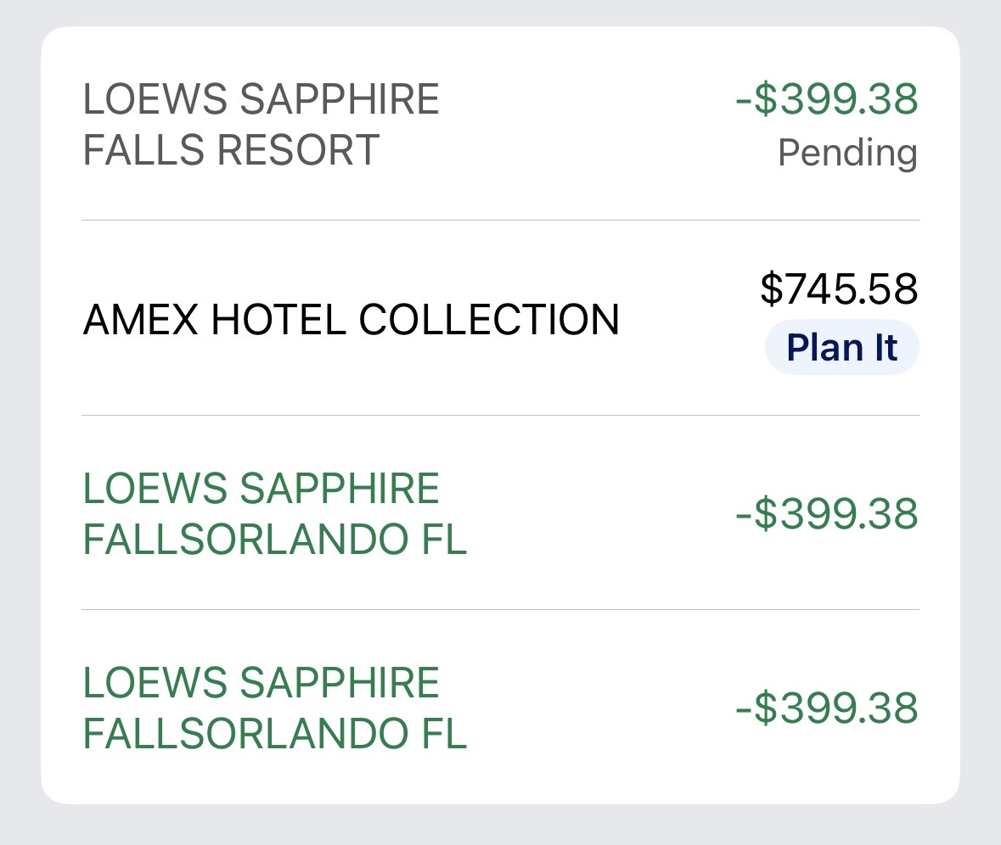Click the -$399.38 amount in the bottom row

click(x=826, y=708)
